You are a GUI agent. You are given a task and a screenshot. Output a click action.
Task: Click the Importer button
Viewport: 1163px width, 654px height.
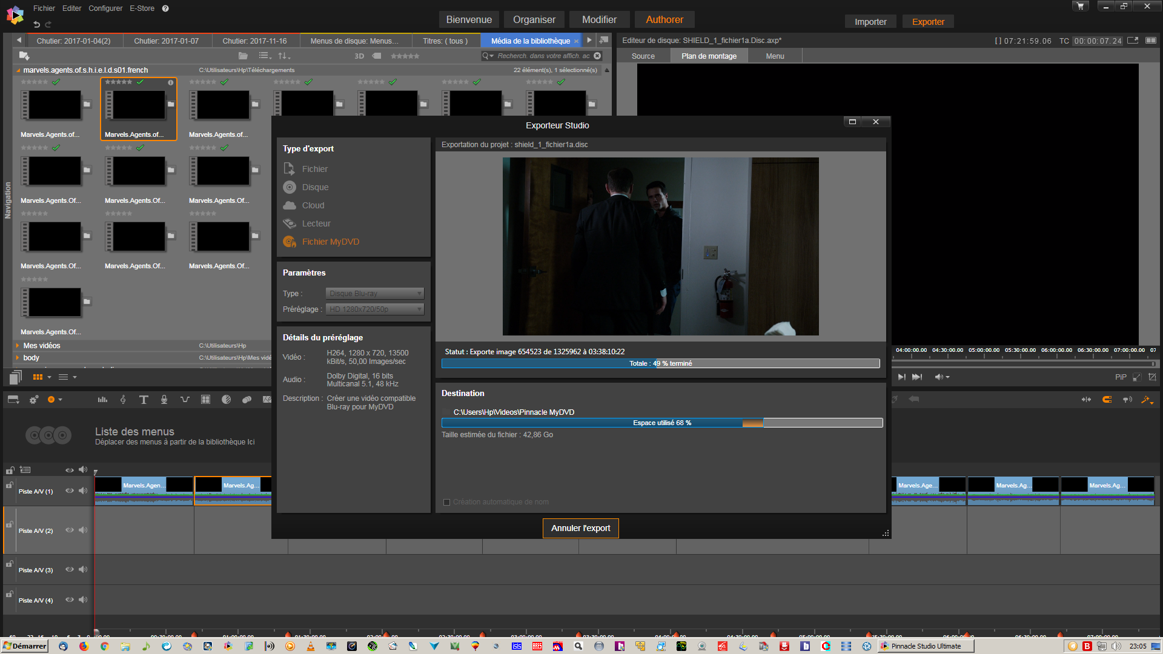click(870, 22)
